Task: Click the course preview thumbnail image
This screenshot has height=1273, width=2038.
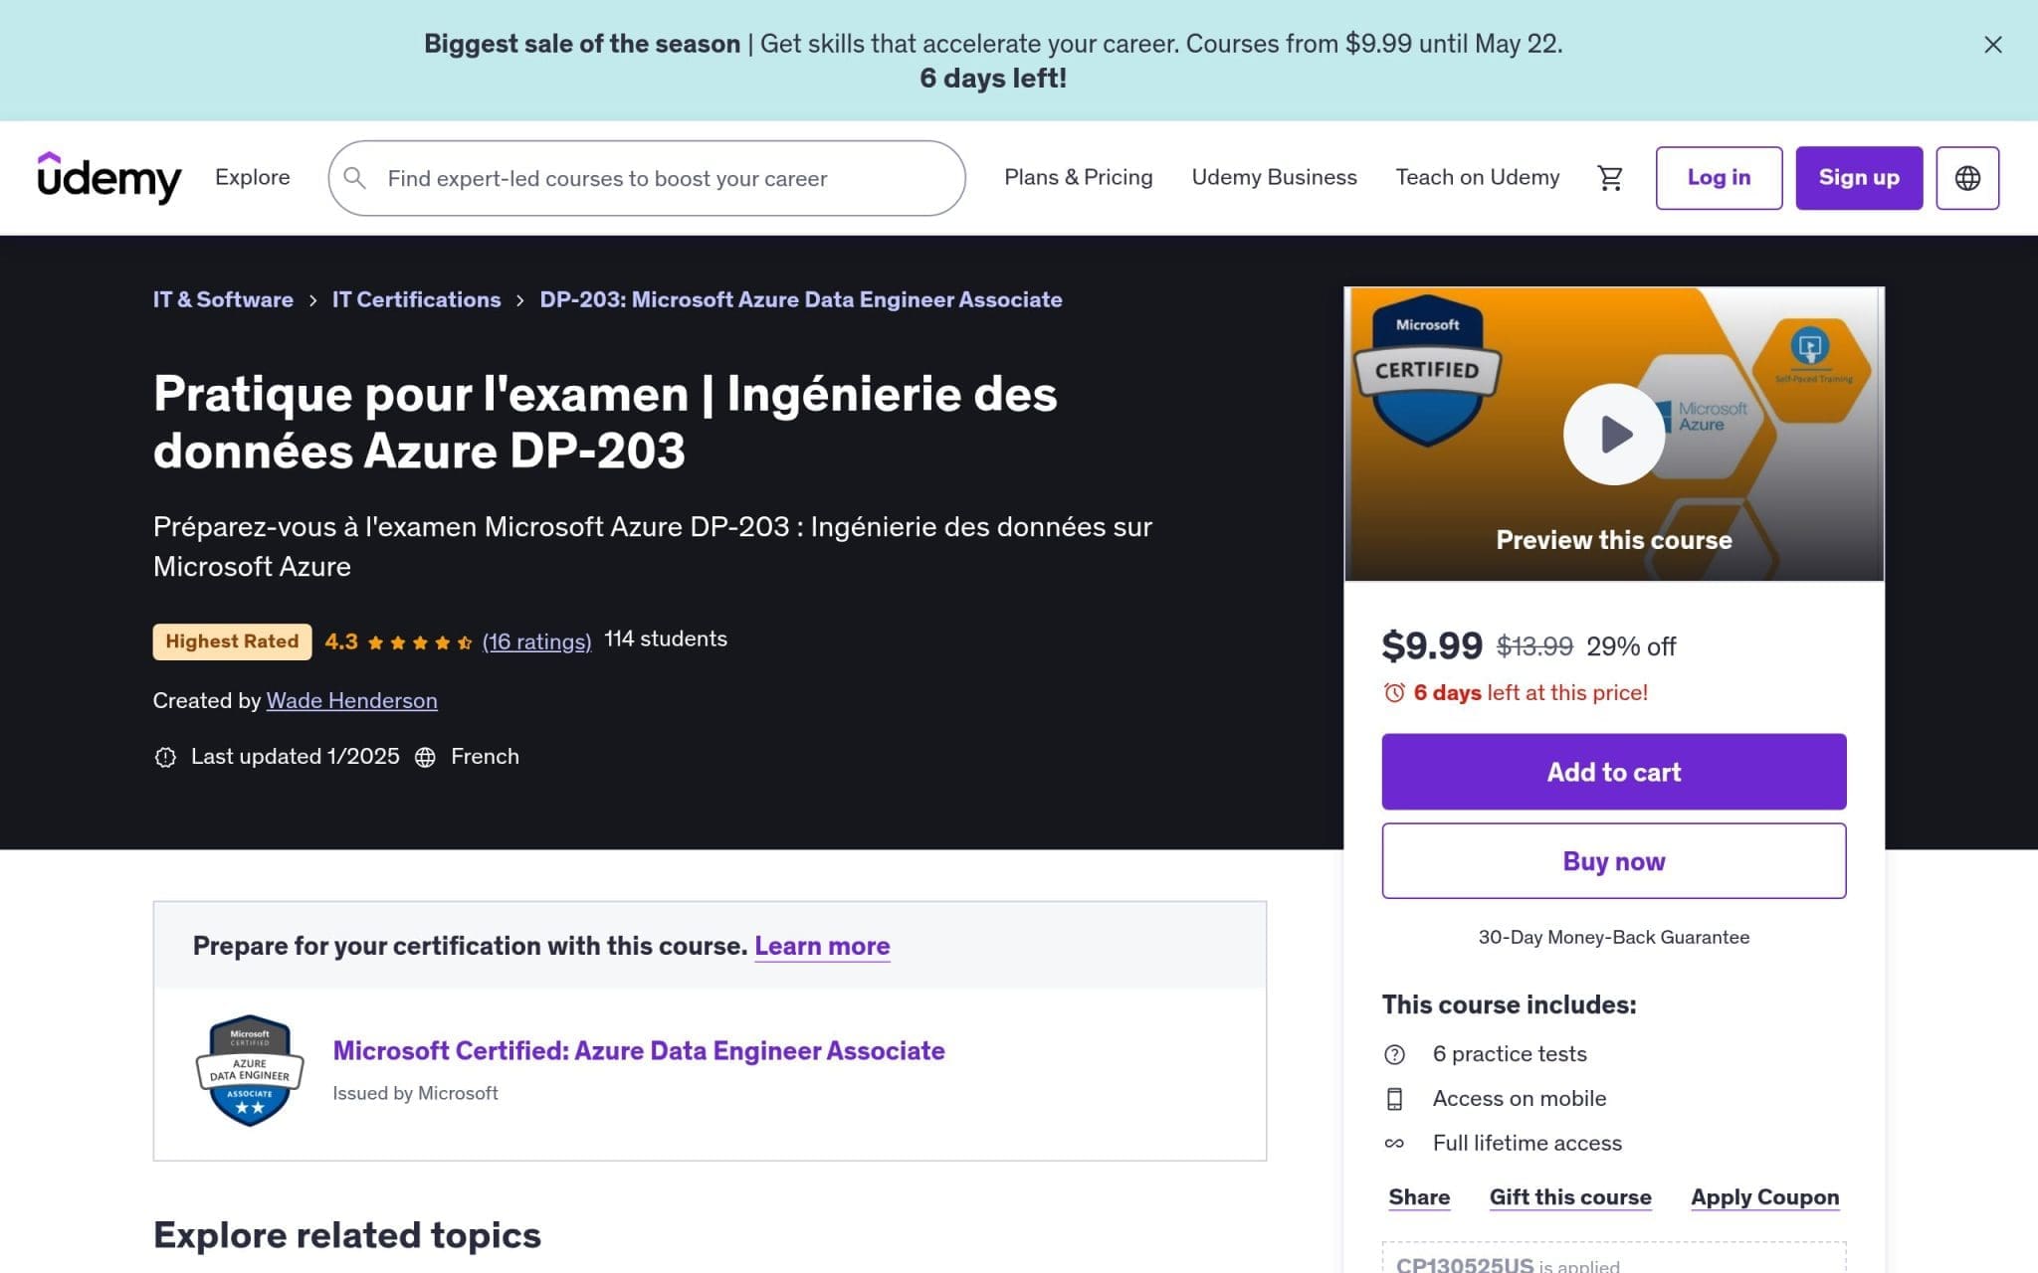Action: [1613, 434]
